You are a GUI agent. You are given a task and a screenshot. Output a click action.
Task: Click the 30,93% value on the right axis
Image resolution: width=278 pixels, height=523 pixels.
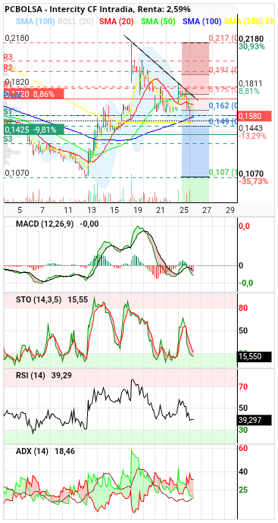pyautogui.click(x=251, y=46)
